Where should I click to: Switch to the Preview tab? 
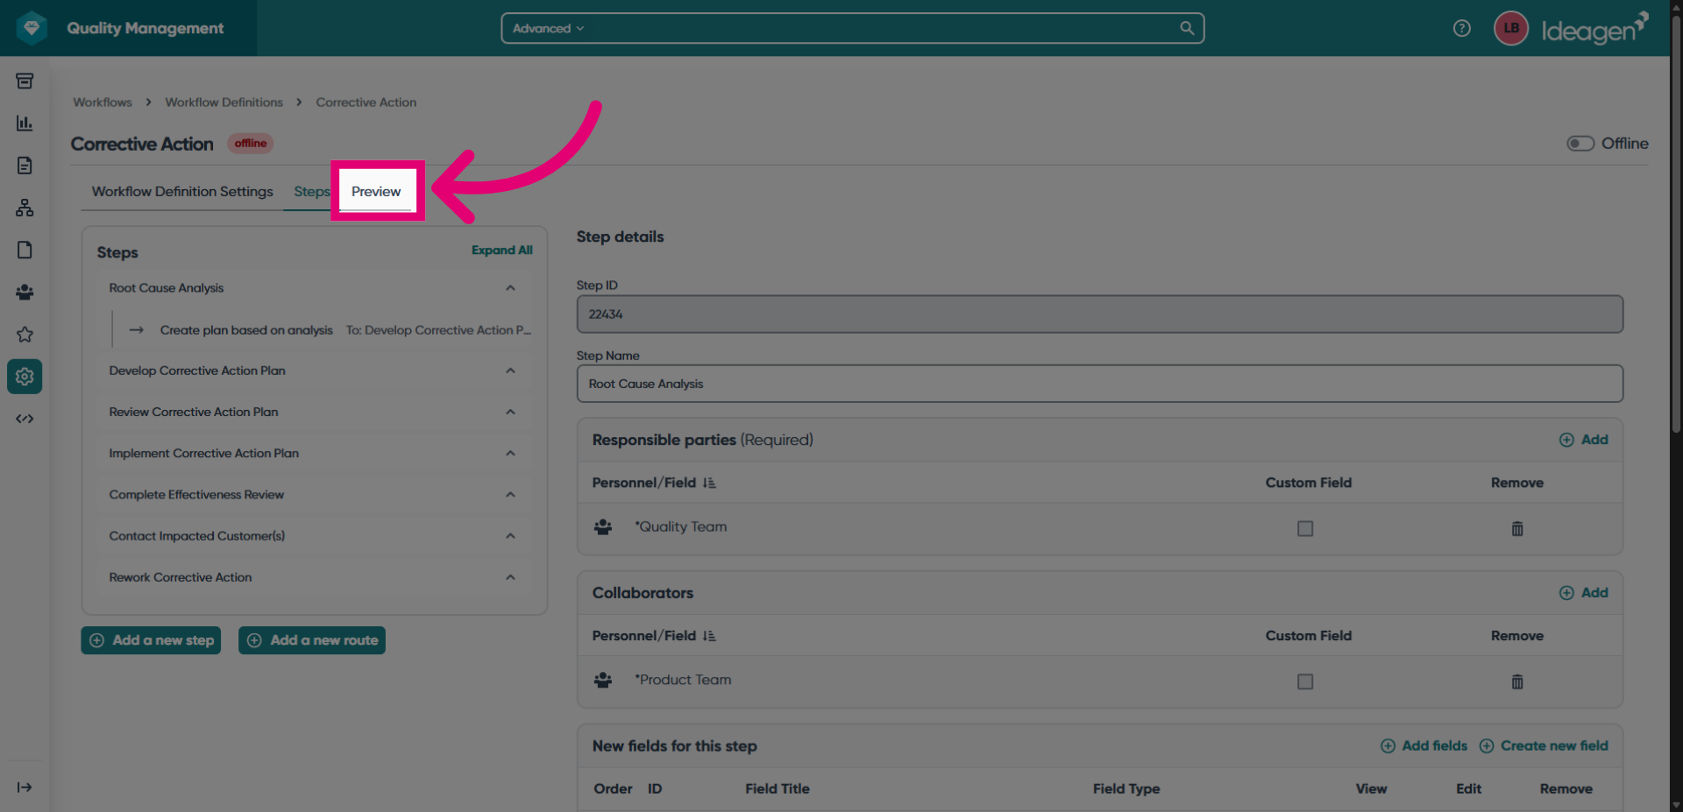coord(376,191)
